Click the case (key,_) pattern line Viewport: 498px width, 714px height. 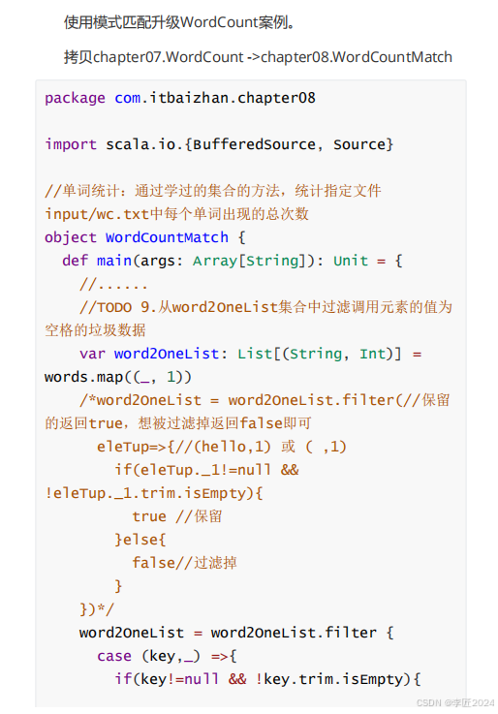point(167,656)
